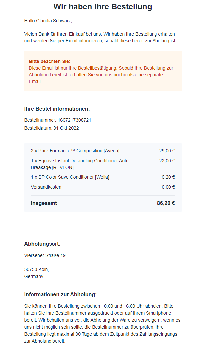Click the 'Versandkosten' row label
Screen dimensions: 207x343
[46, 187]
